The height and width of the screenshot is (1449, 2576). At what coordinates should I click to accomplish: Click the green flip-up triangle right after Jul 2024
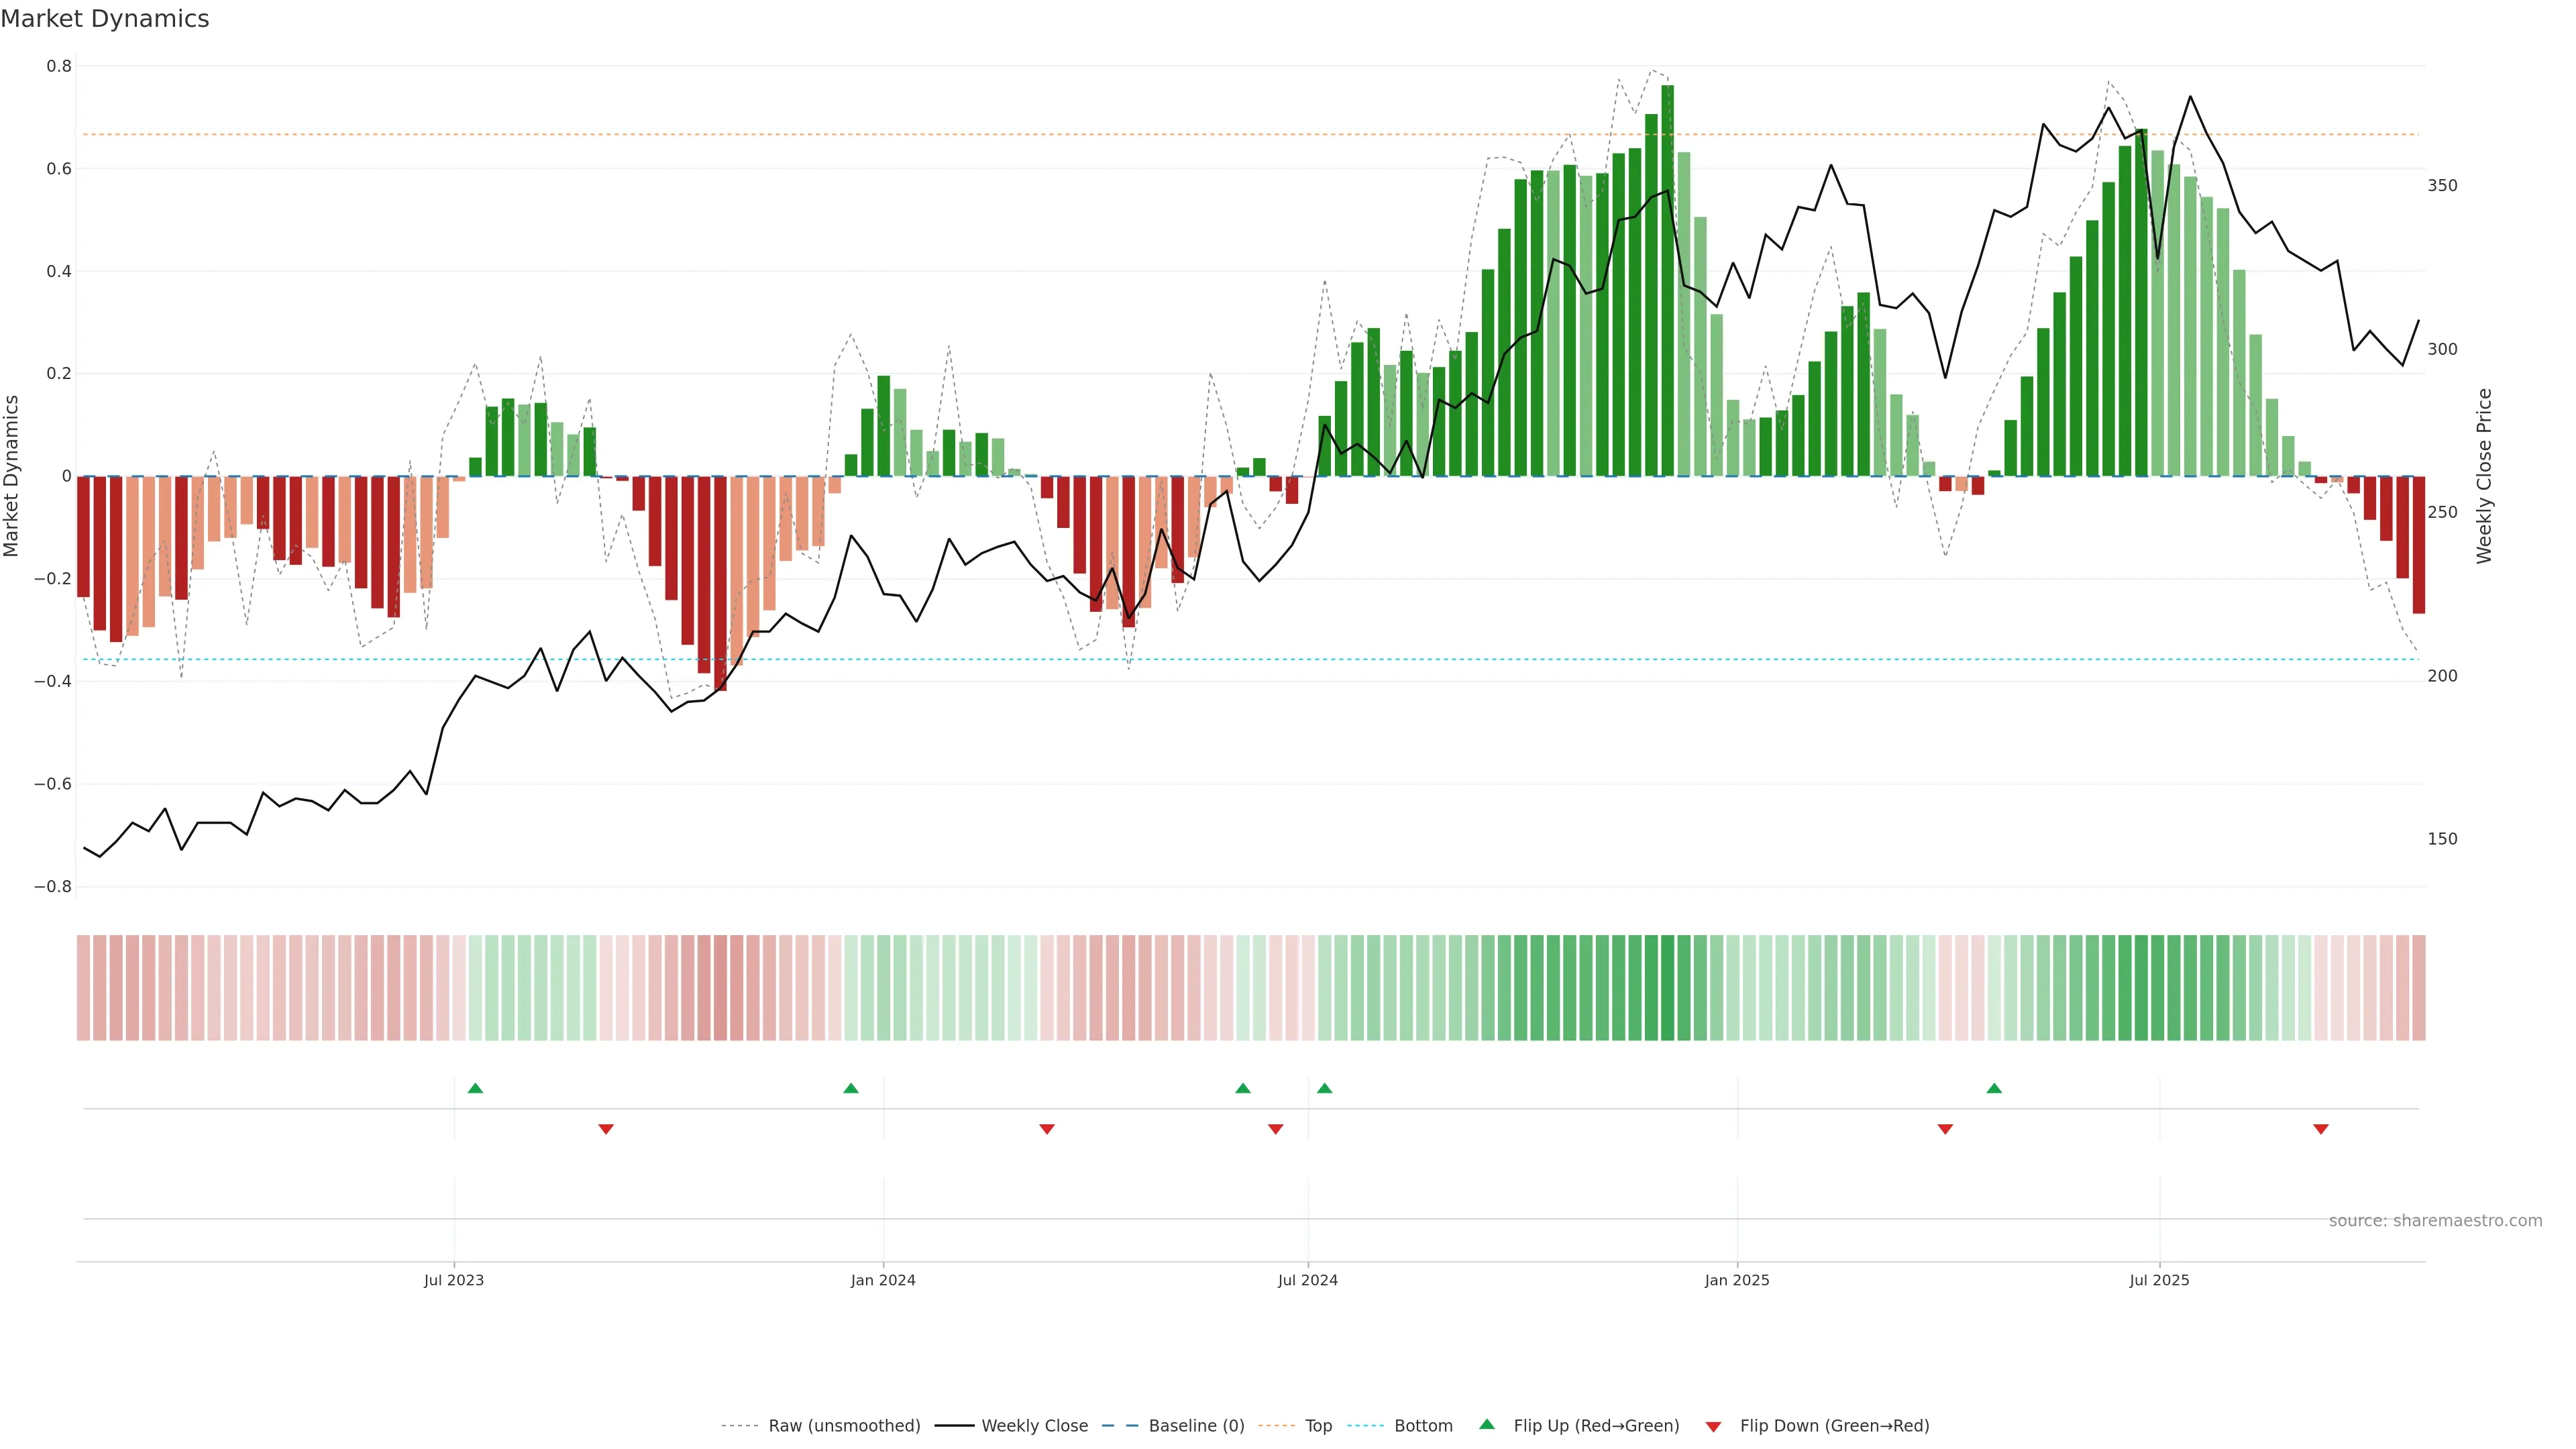pyautogui.click(x=1324, y=1088)
